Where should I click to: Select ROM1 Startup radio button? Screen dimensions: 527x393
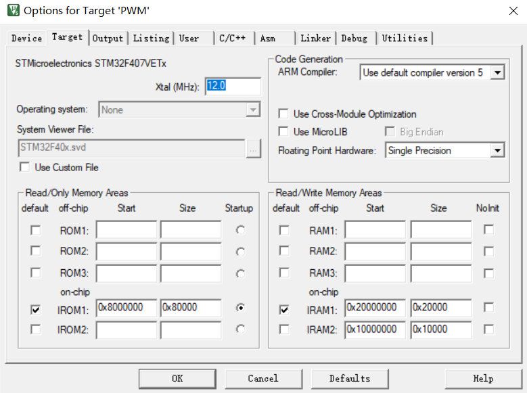point(240,230)
